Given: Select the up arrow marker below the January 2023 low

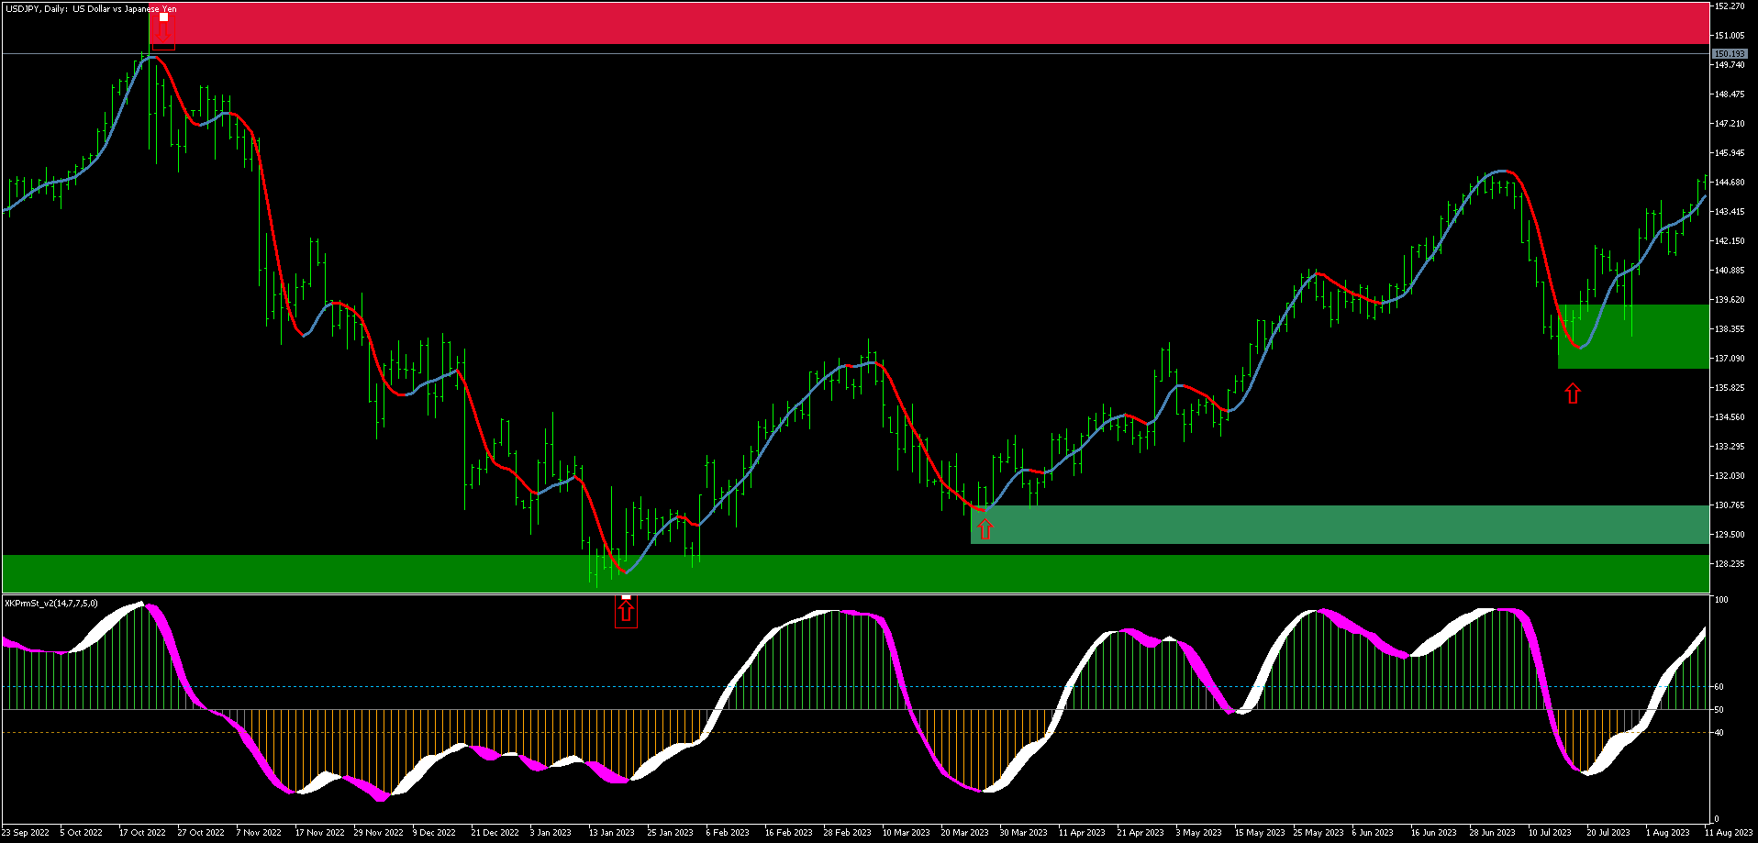Looking at the screenshot, I should point(625,614).
